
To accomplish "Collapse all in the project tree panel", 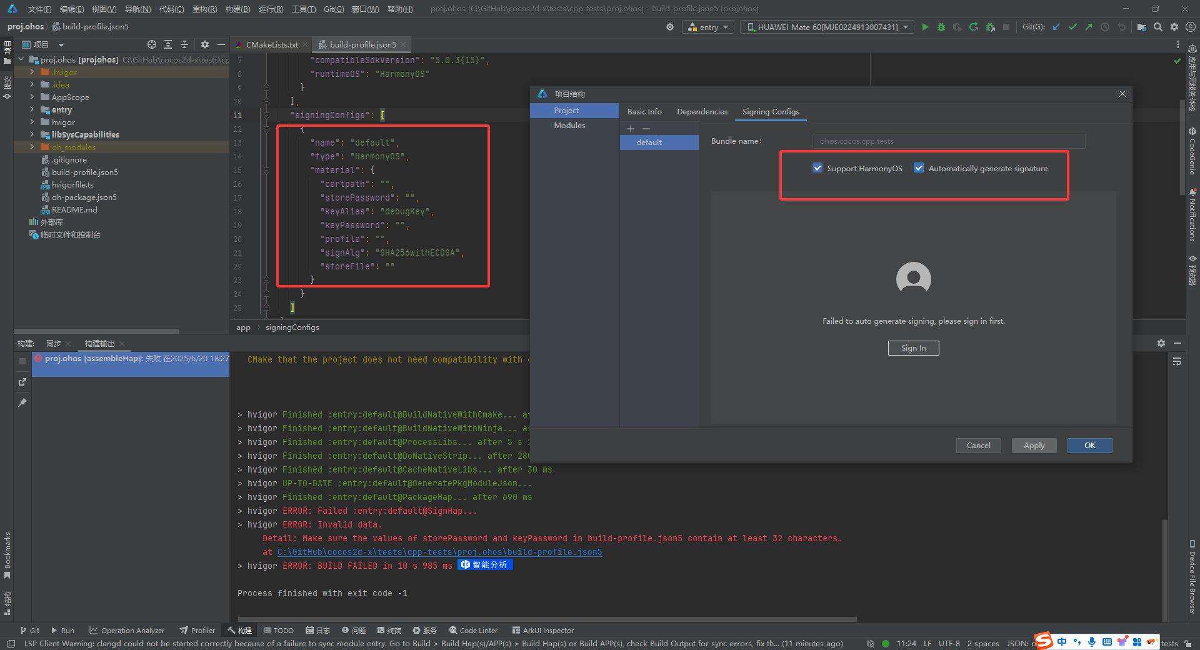I will tap(184, 44).
